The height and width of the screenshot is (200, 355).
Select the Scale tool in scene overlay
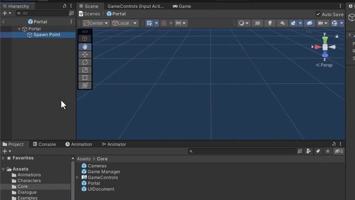pyautogui.click(x=85, y=70)
